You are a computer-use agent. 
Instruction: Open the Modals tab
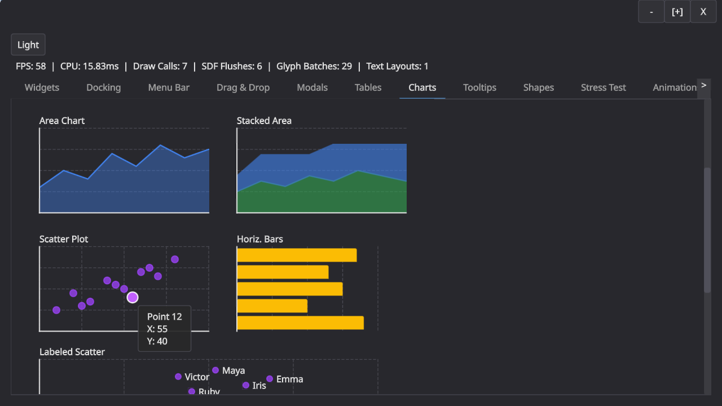312,87
